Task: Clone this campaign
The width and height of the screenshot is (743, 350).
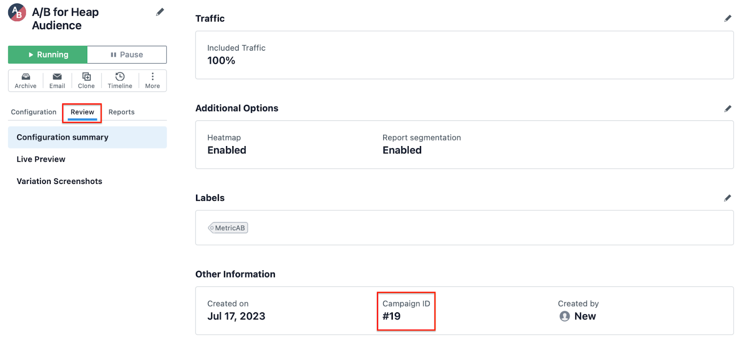Action: [86, 81]
